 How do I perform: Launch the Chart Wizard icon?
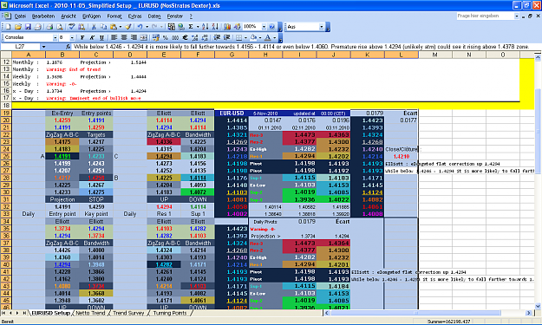[x=227, y=27]
